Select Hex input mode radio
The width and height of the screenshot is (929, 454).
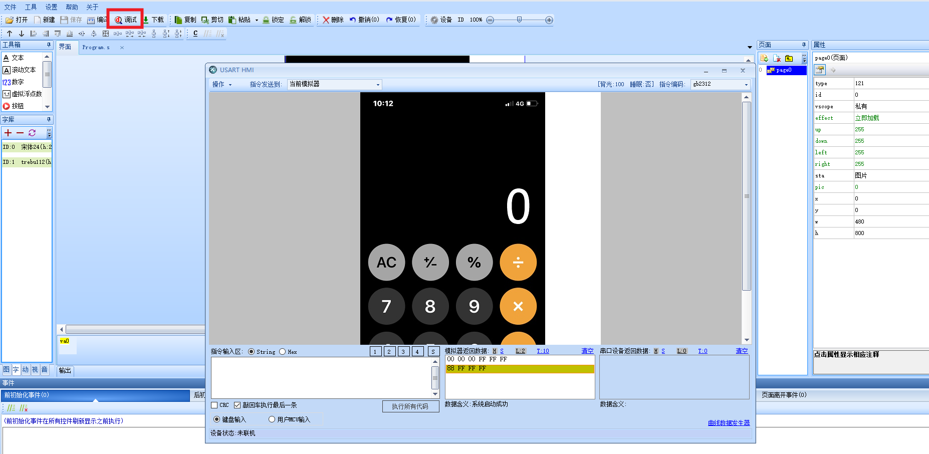tap(283, 352)
